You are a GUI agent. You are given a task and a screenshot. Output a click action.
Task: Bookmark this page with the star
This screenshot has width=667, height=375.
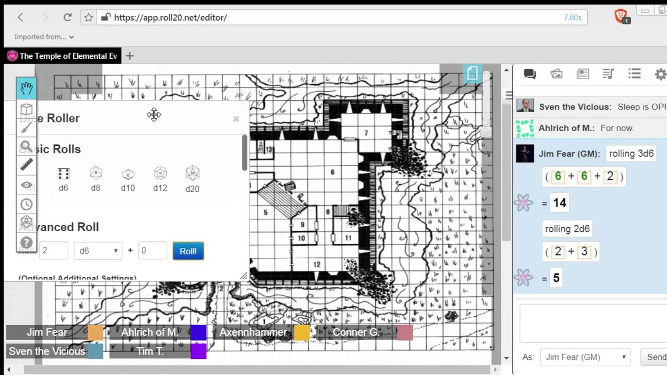[x=89, y=18]
